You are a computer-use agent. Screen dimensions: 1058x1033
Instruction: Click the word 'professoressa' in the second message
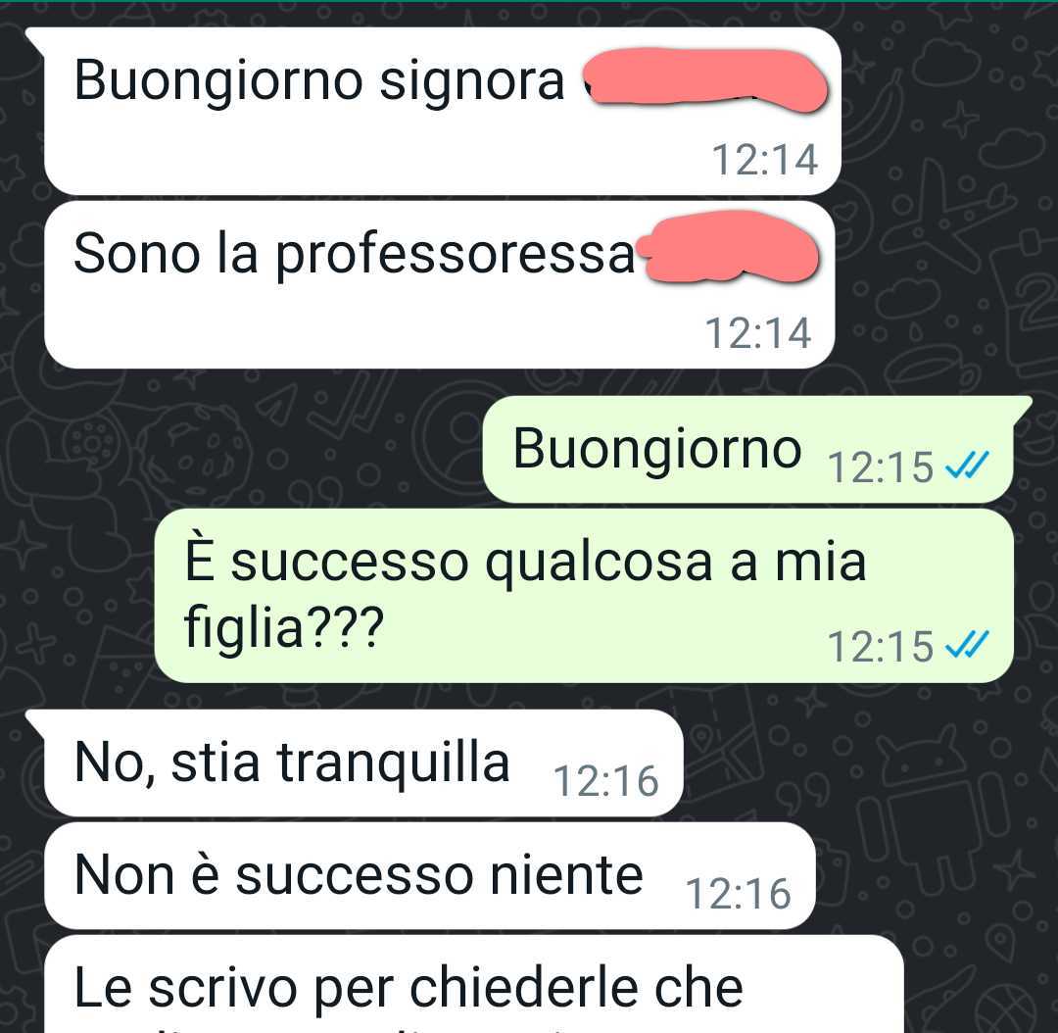pos(456,255)
